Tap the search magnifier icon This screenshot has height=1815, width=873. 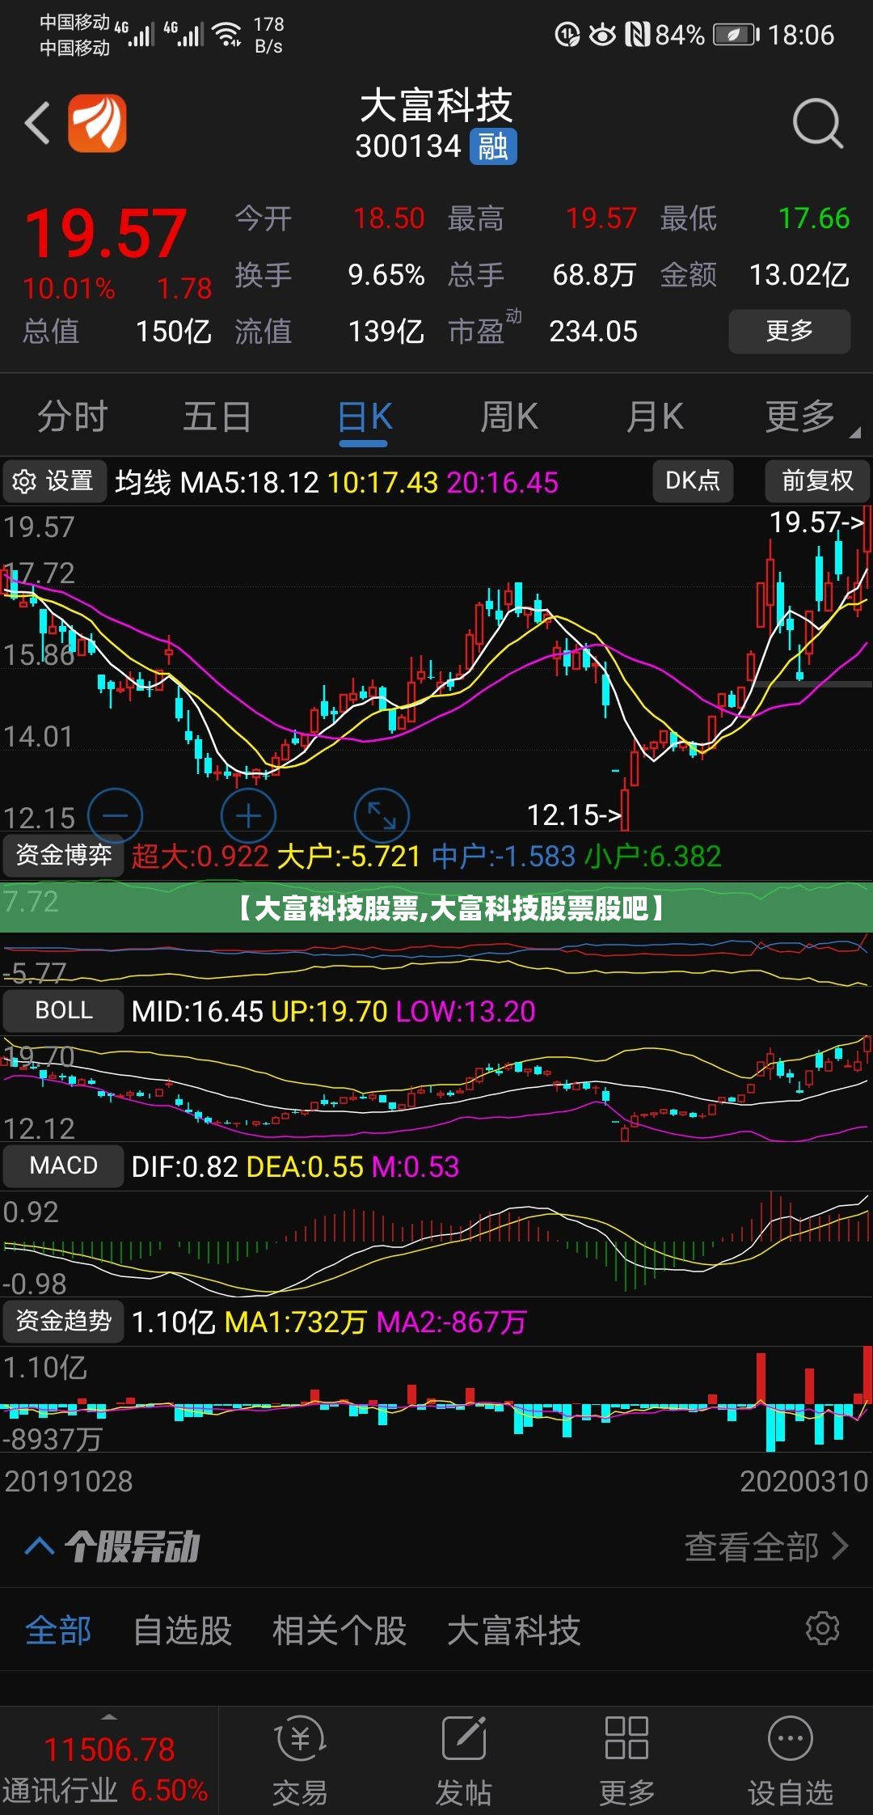point(818,124)
